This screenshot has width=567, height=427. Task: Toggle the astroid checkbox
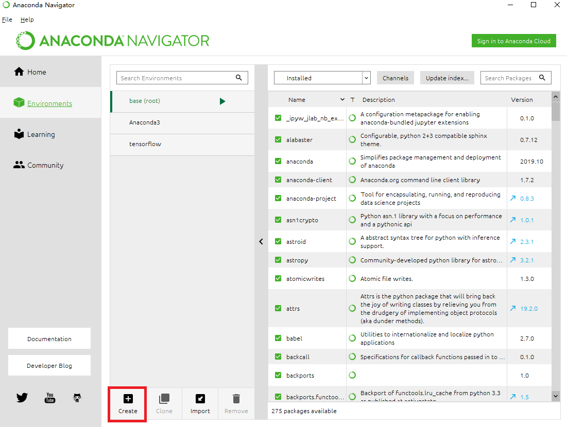tap(278, 241)
